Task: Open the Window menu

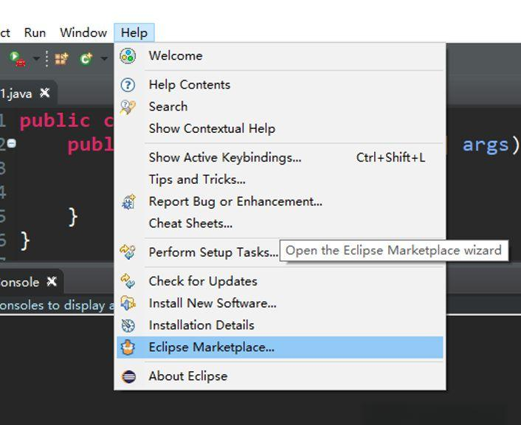Action: 83,32
